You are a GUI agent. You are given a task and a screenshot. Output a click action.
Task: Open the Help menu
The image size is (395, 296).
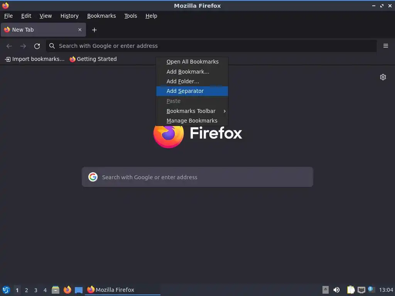(151, 16)
